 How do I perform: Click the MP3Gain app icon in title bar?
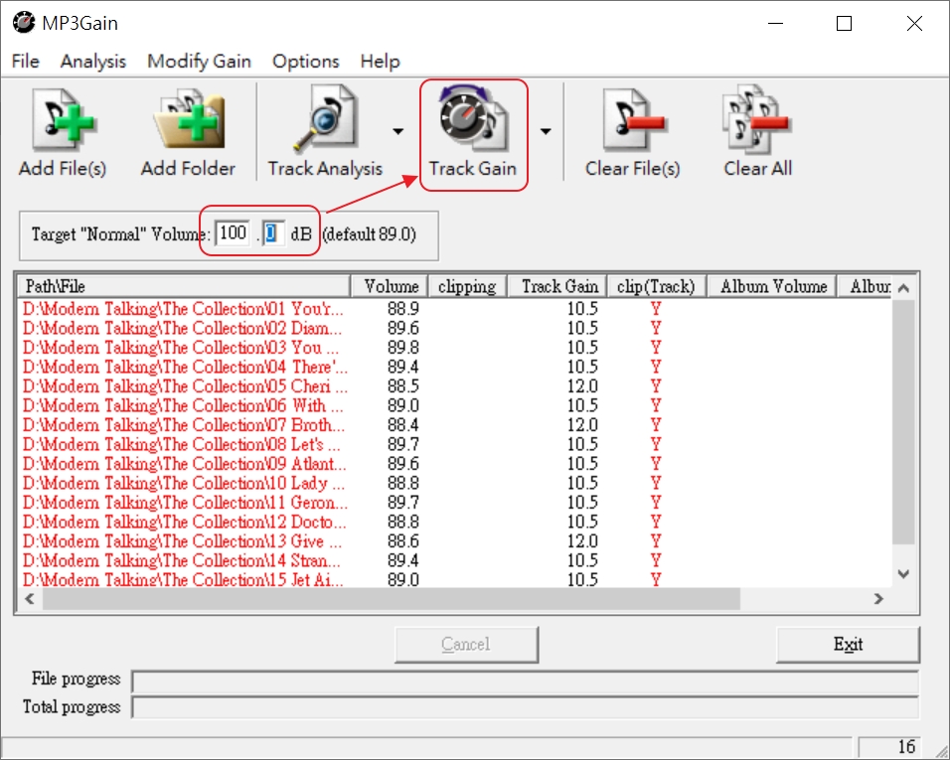[24, 23]
